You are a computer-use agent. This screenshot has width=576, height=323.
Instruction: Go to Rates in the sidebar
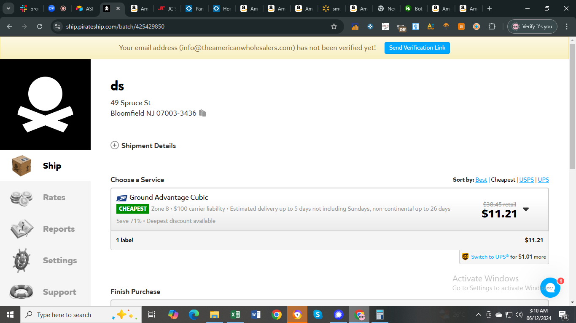45,197
